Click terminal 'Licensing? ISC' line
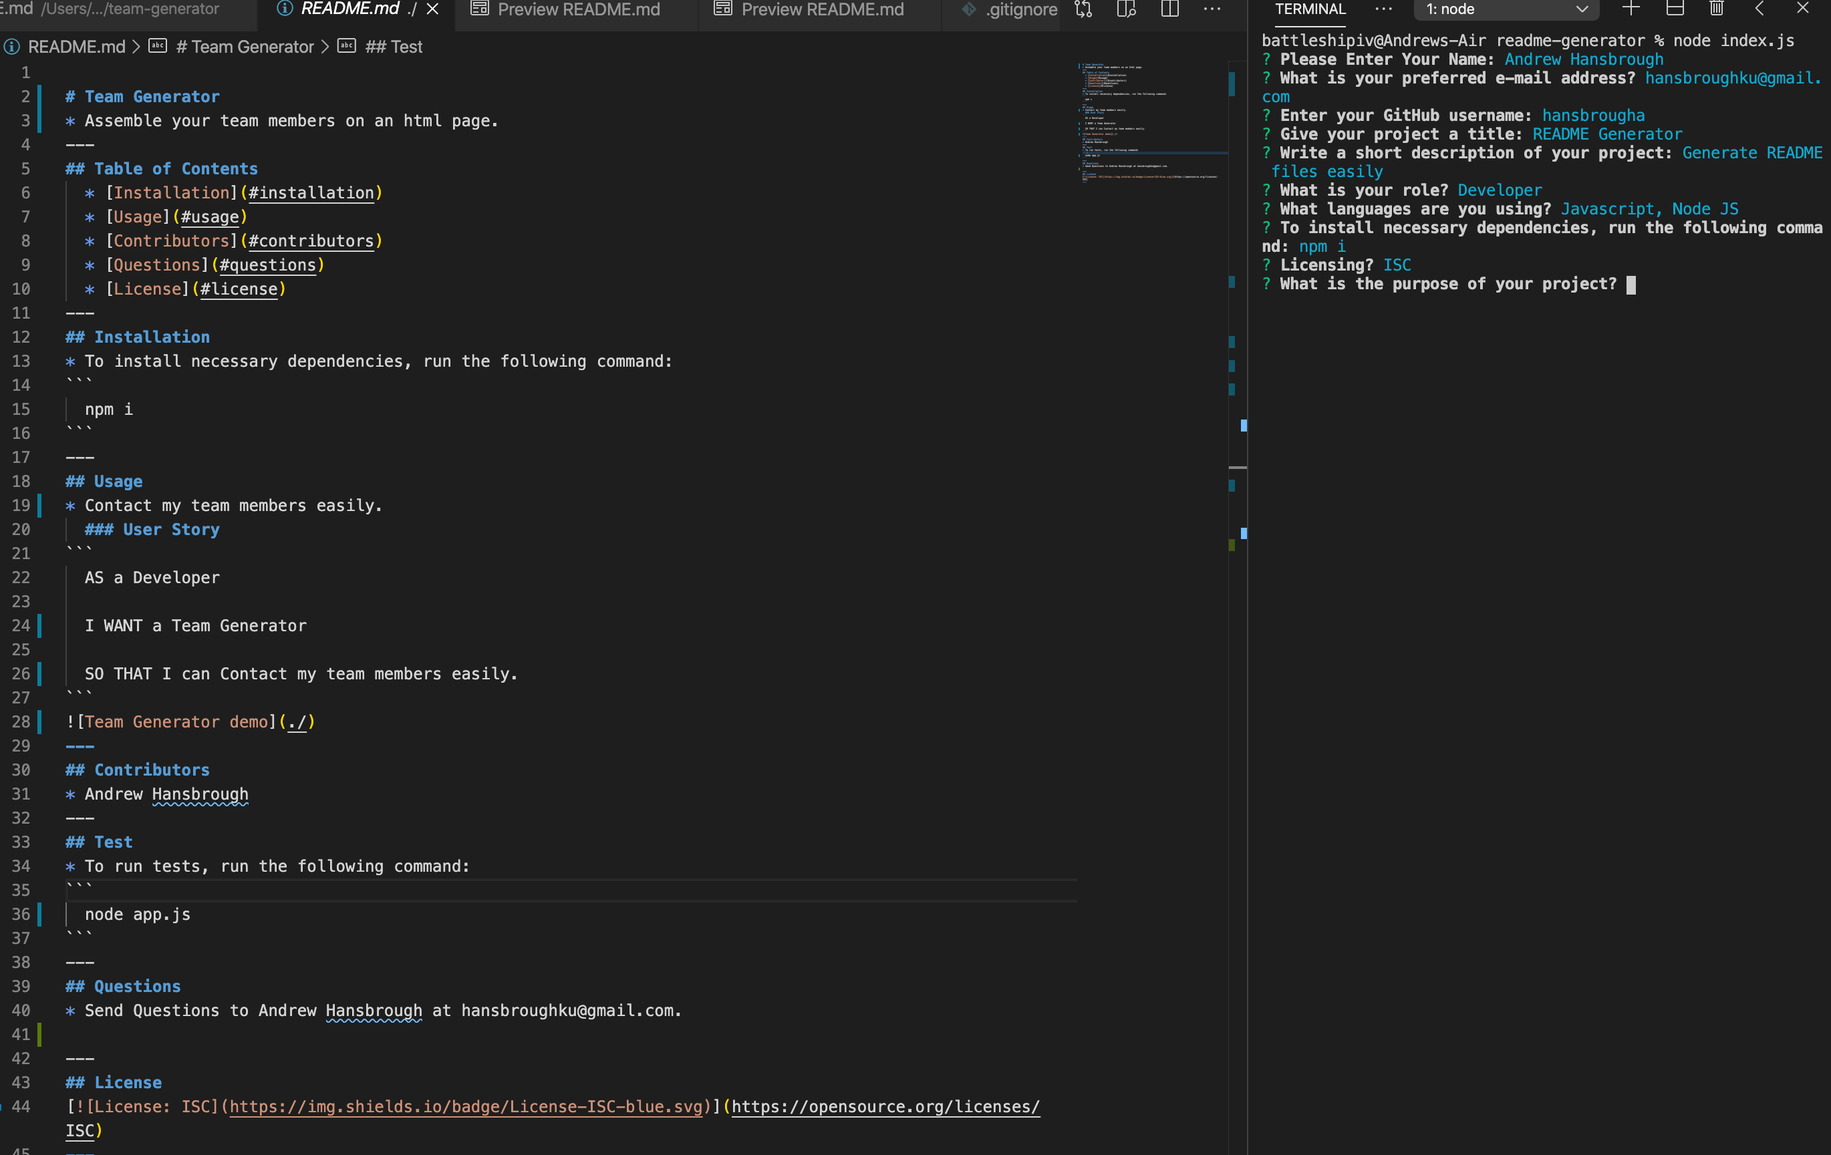The image size is (1831, 1155). pyautogui.click(x=1336, y=265)
